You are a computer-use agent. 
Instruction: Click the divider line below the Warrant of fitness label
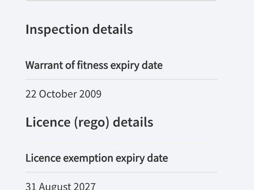pyautogui.click(x=121, y=79)
